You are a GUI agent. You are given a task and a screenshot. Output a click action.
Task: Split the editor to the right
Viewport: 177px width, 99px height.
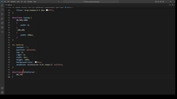tap(173, 5)
